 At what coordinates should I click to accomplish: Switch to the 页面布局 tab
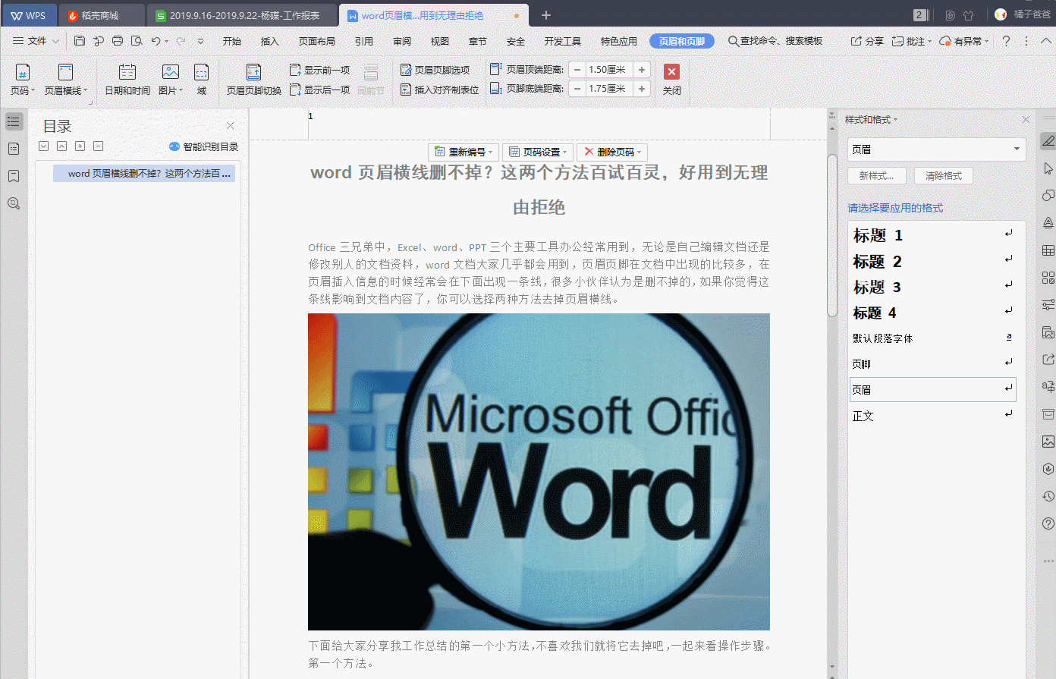(x=317, y=41)
